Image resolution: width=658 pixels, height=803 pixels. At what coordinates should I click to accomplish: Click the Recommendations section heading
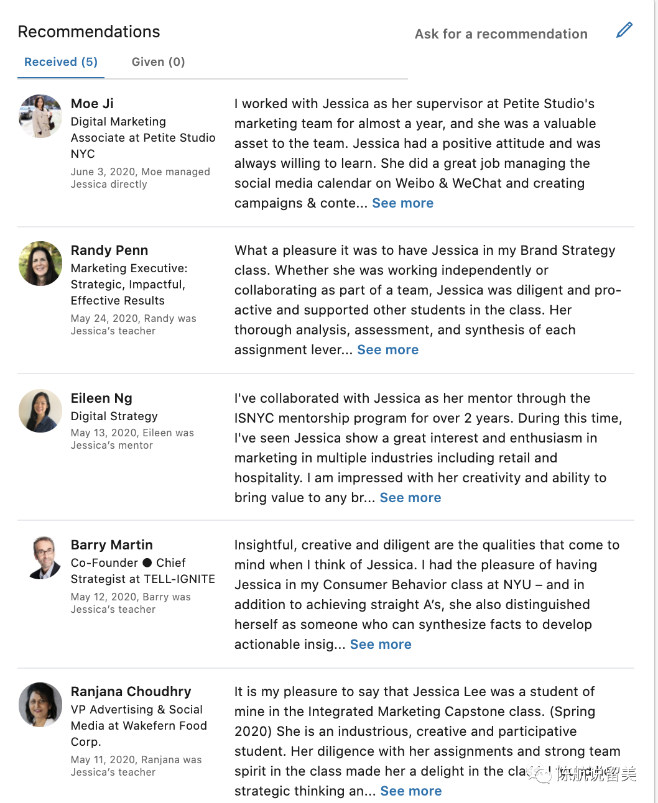(89, 32)
